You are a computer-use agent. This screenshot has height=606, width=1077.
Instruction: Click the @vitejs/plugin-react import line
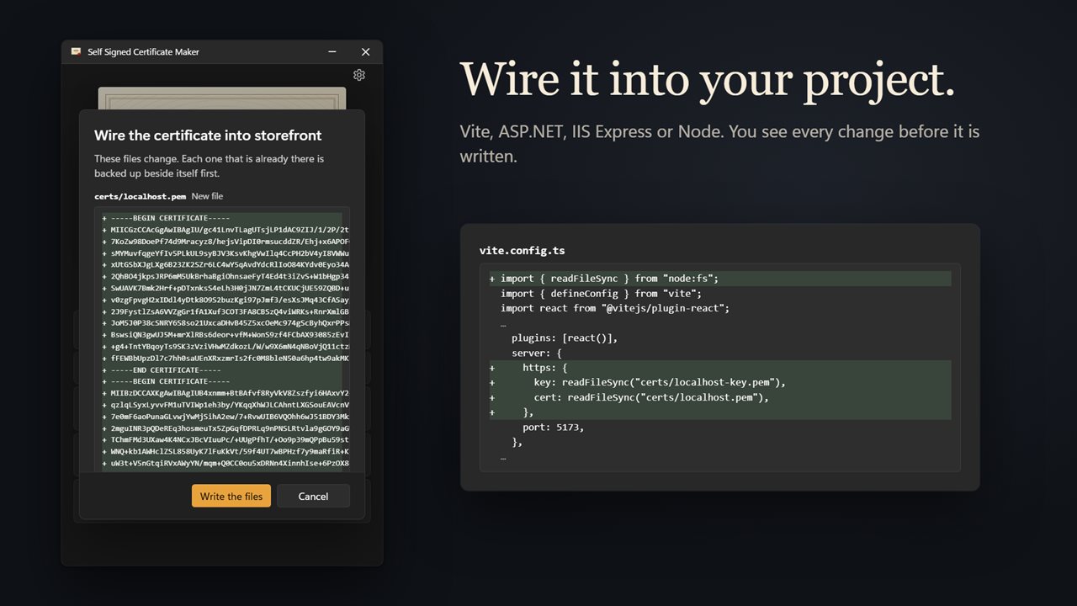point(719,309)
